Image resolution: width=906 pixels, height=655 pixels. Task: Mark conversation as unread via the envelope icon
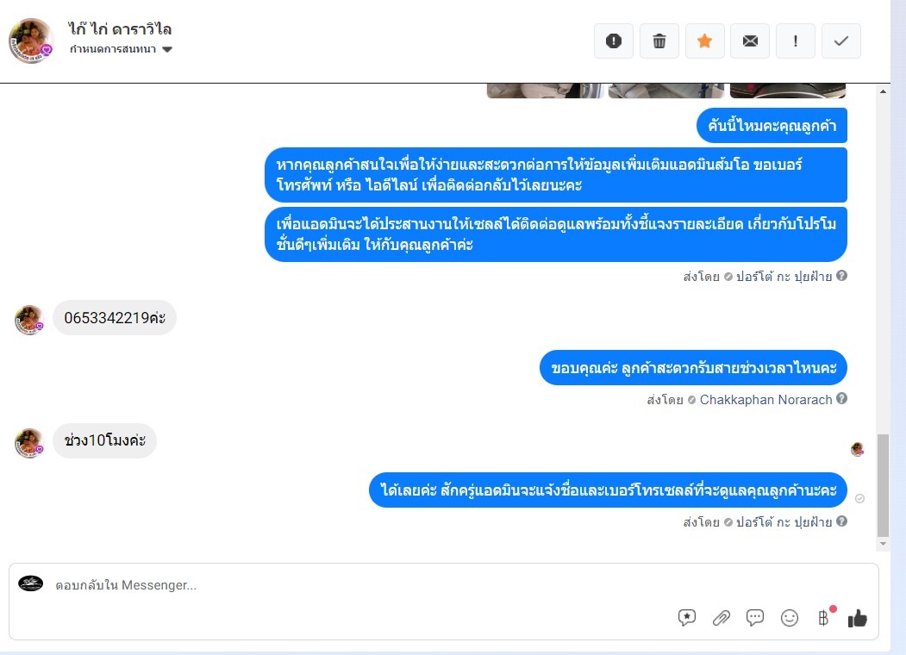[x=750, y=41]
